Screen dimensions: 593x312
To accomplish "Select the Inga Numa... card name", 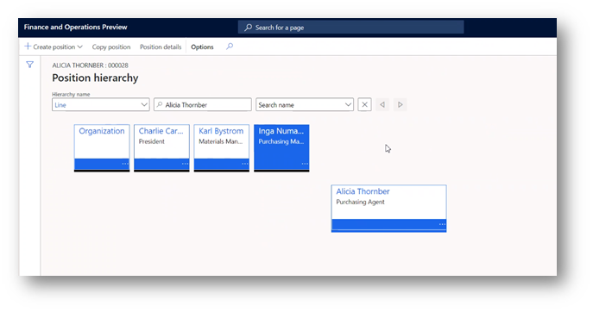I will [281, 131].
